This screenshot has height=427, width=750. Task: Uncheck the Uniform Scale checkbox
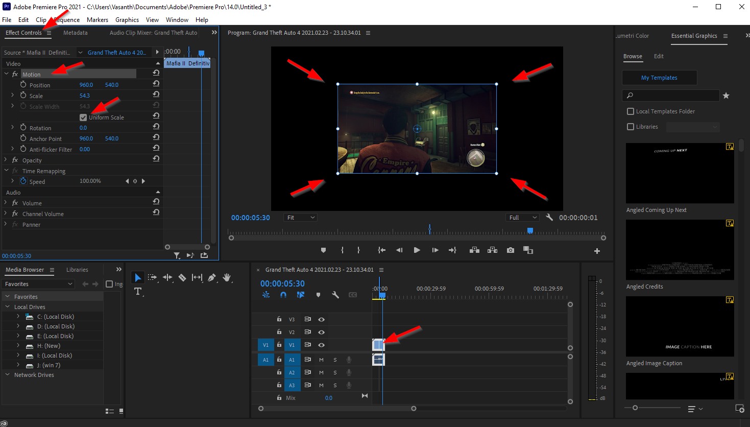point(83,117)
